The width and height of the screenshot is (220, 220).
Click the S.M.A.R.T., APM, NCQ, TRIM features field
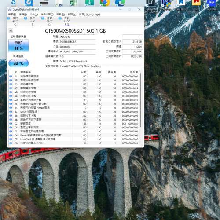pos(101,66)
